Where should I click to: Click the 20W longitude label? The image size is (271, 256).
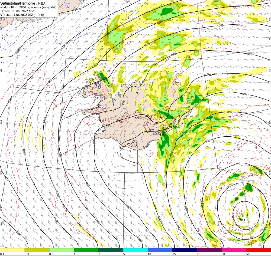pos(127,1)
